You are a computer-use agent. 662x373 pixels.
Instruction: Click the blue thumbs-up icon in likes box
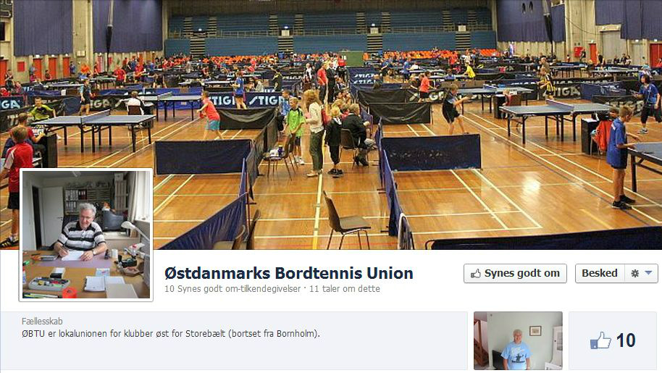(x=600, y=340)
